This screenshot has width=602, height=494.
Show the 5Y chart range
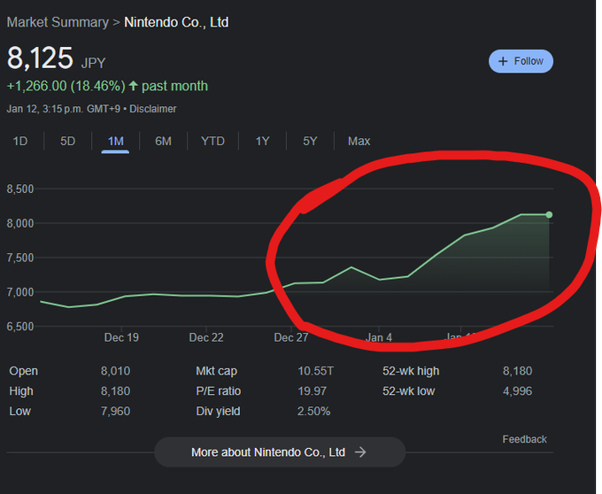pos(310,141)
